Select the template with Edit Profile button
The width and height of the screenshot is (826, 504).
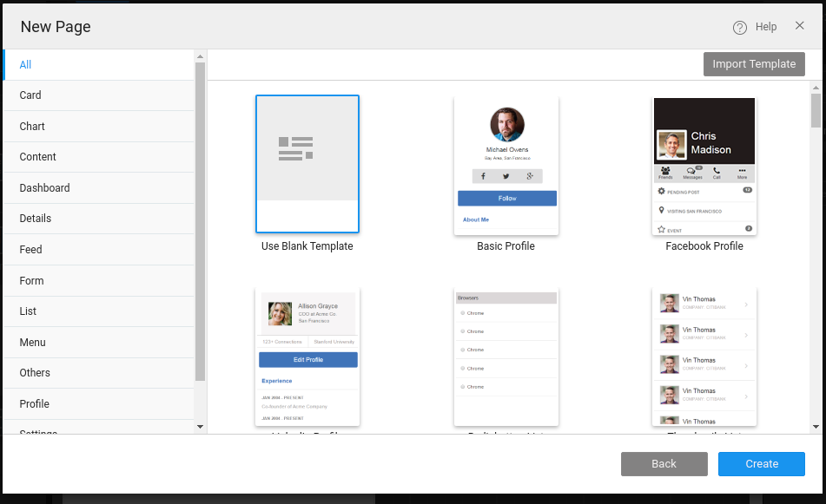coord(307,357)
